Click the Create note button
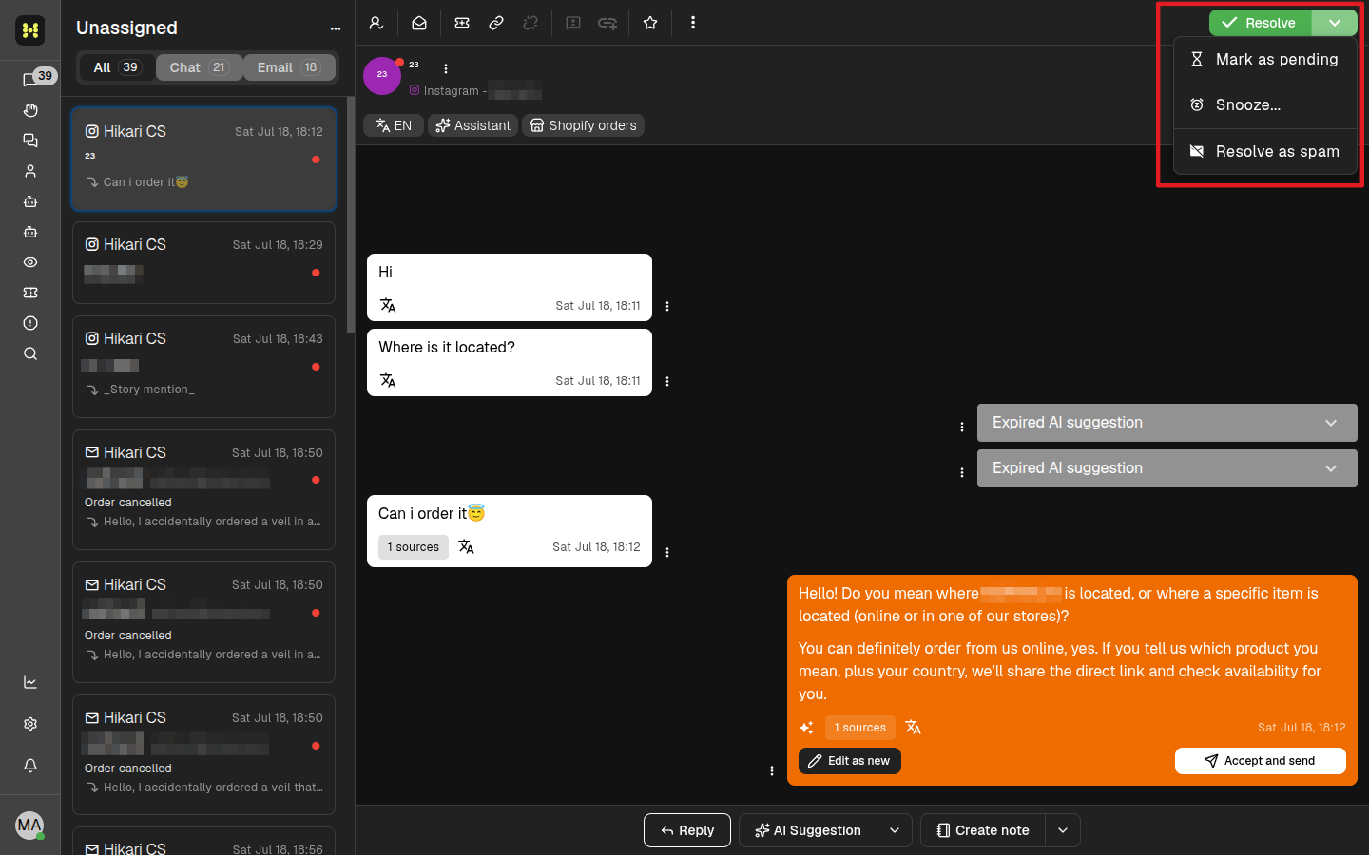Image resolution: width=1369 pixels, height=855 pixels. coord(983,830)
